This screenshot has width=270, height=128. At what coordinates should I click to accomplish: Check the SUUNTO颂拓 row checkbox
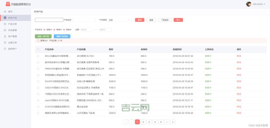click(38, 81)
